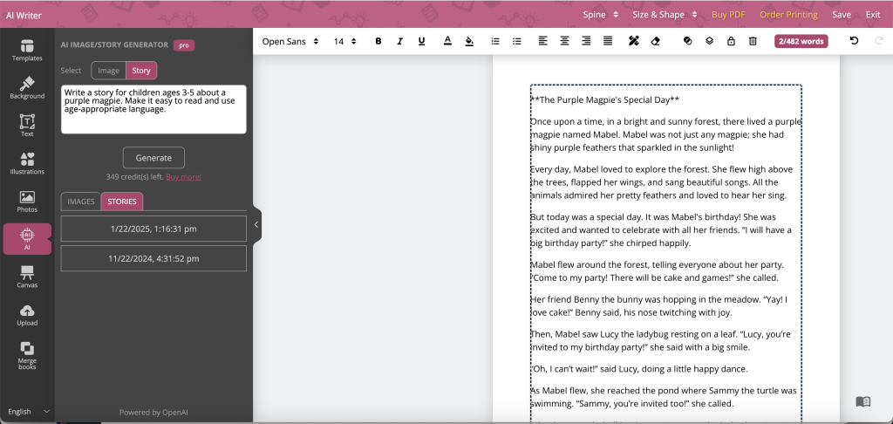
Task: Toggle italic formatting
Action: point(400,41)
